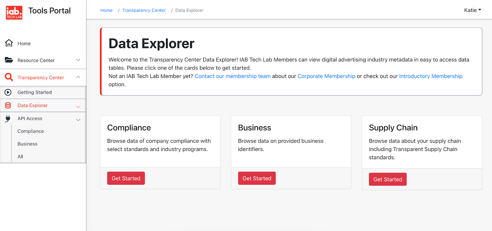
Task: Click the IAB Tech Lab logo
Action: pyautogui.click(x=14, y=13)
